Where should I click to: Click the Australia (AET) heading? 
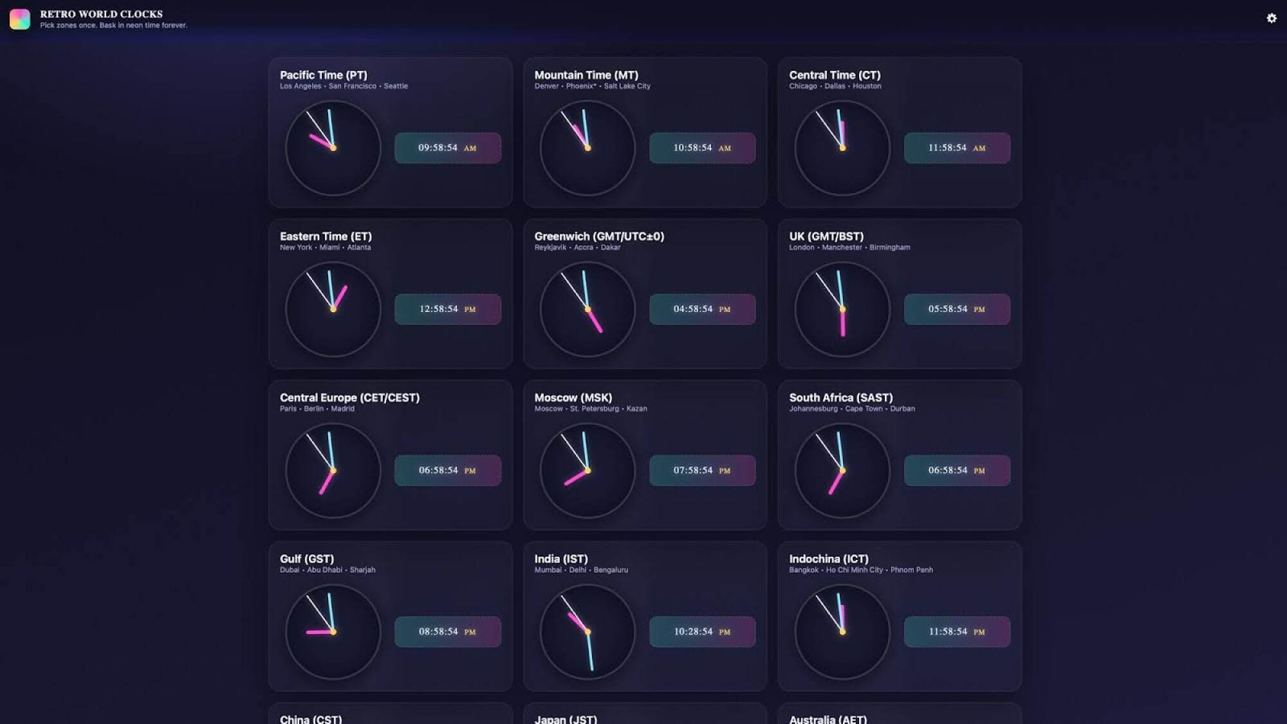pyautogui.click(x=830, y=719)
